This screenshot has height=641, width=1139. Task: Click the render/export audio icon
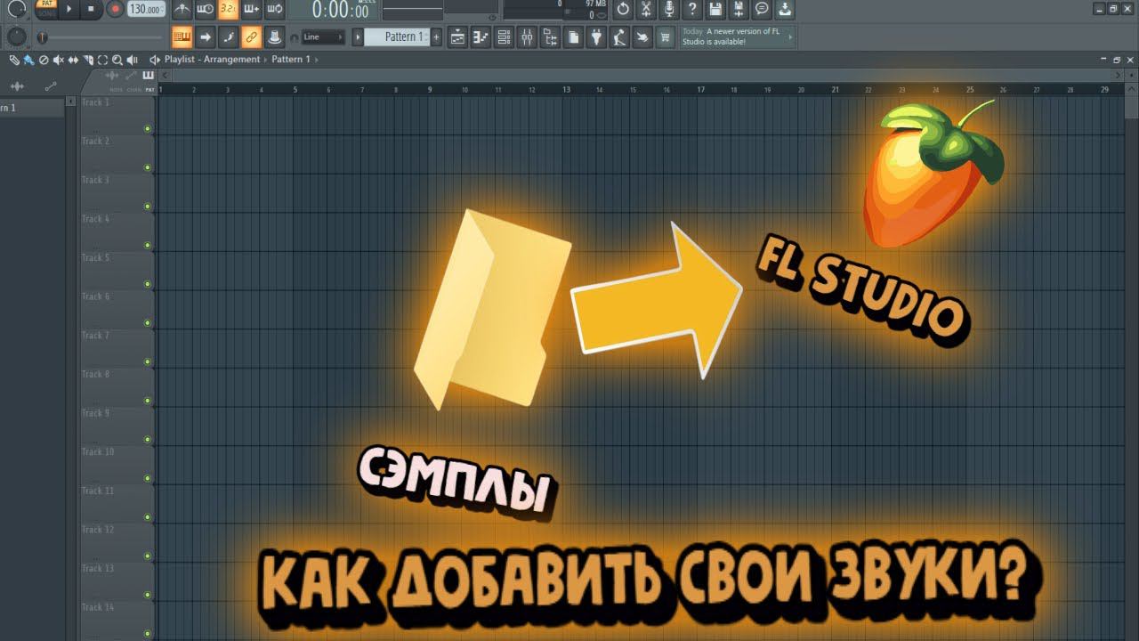739,9
